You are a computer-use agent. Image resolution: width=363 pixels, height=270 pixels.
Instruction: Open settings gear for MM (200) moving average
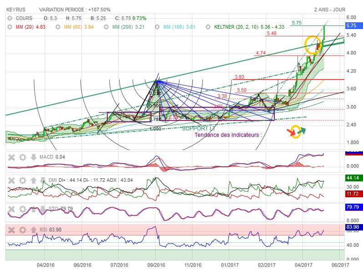pos(106,27)
